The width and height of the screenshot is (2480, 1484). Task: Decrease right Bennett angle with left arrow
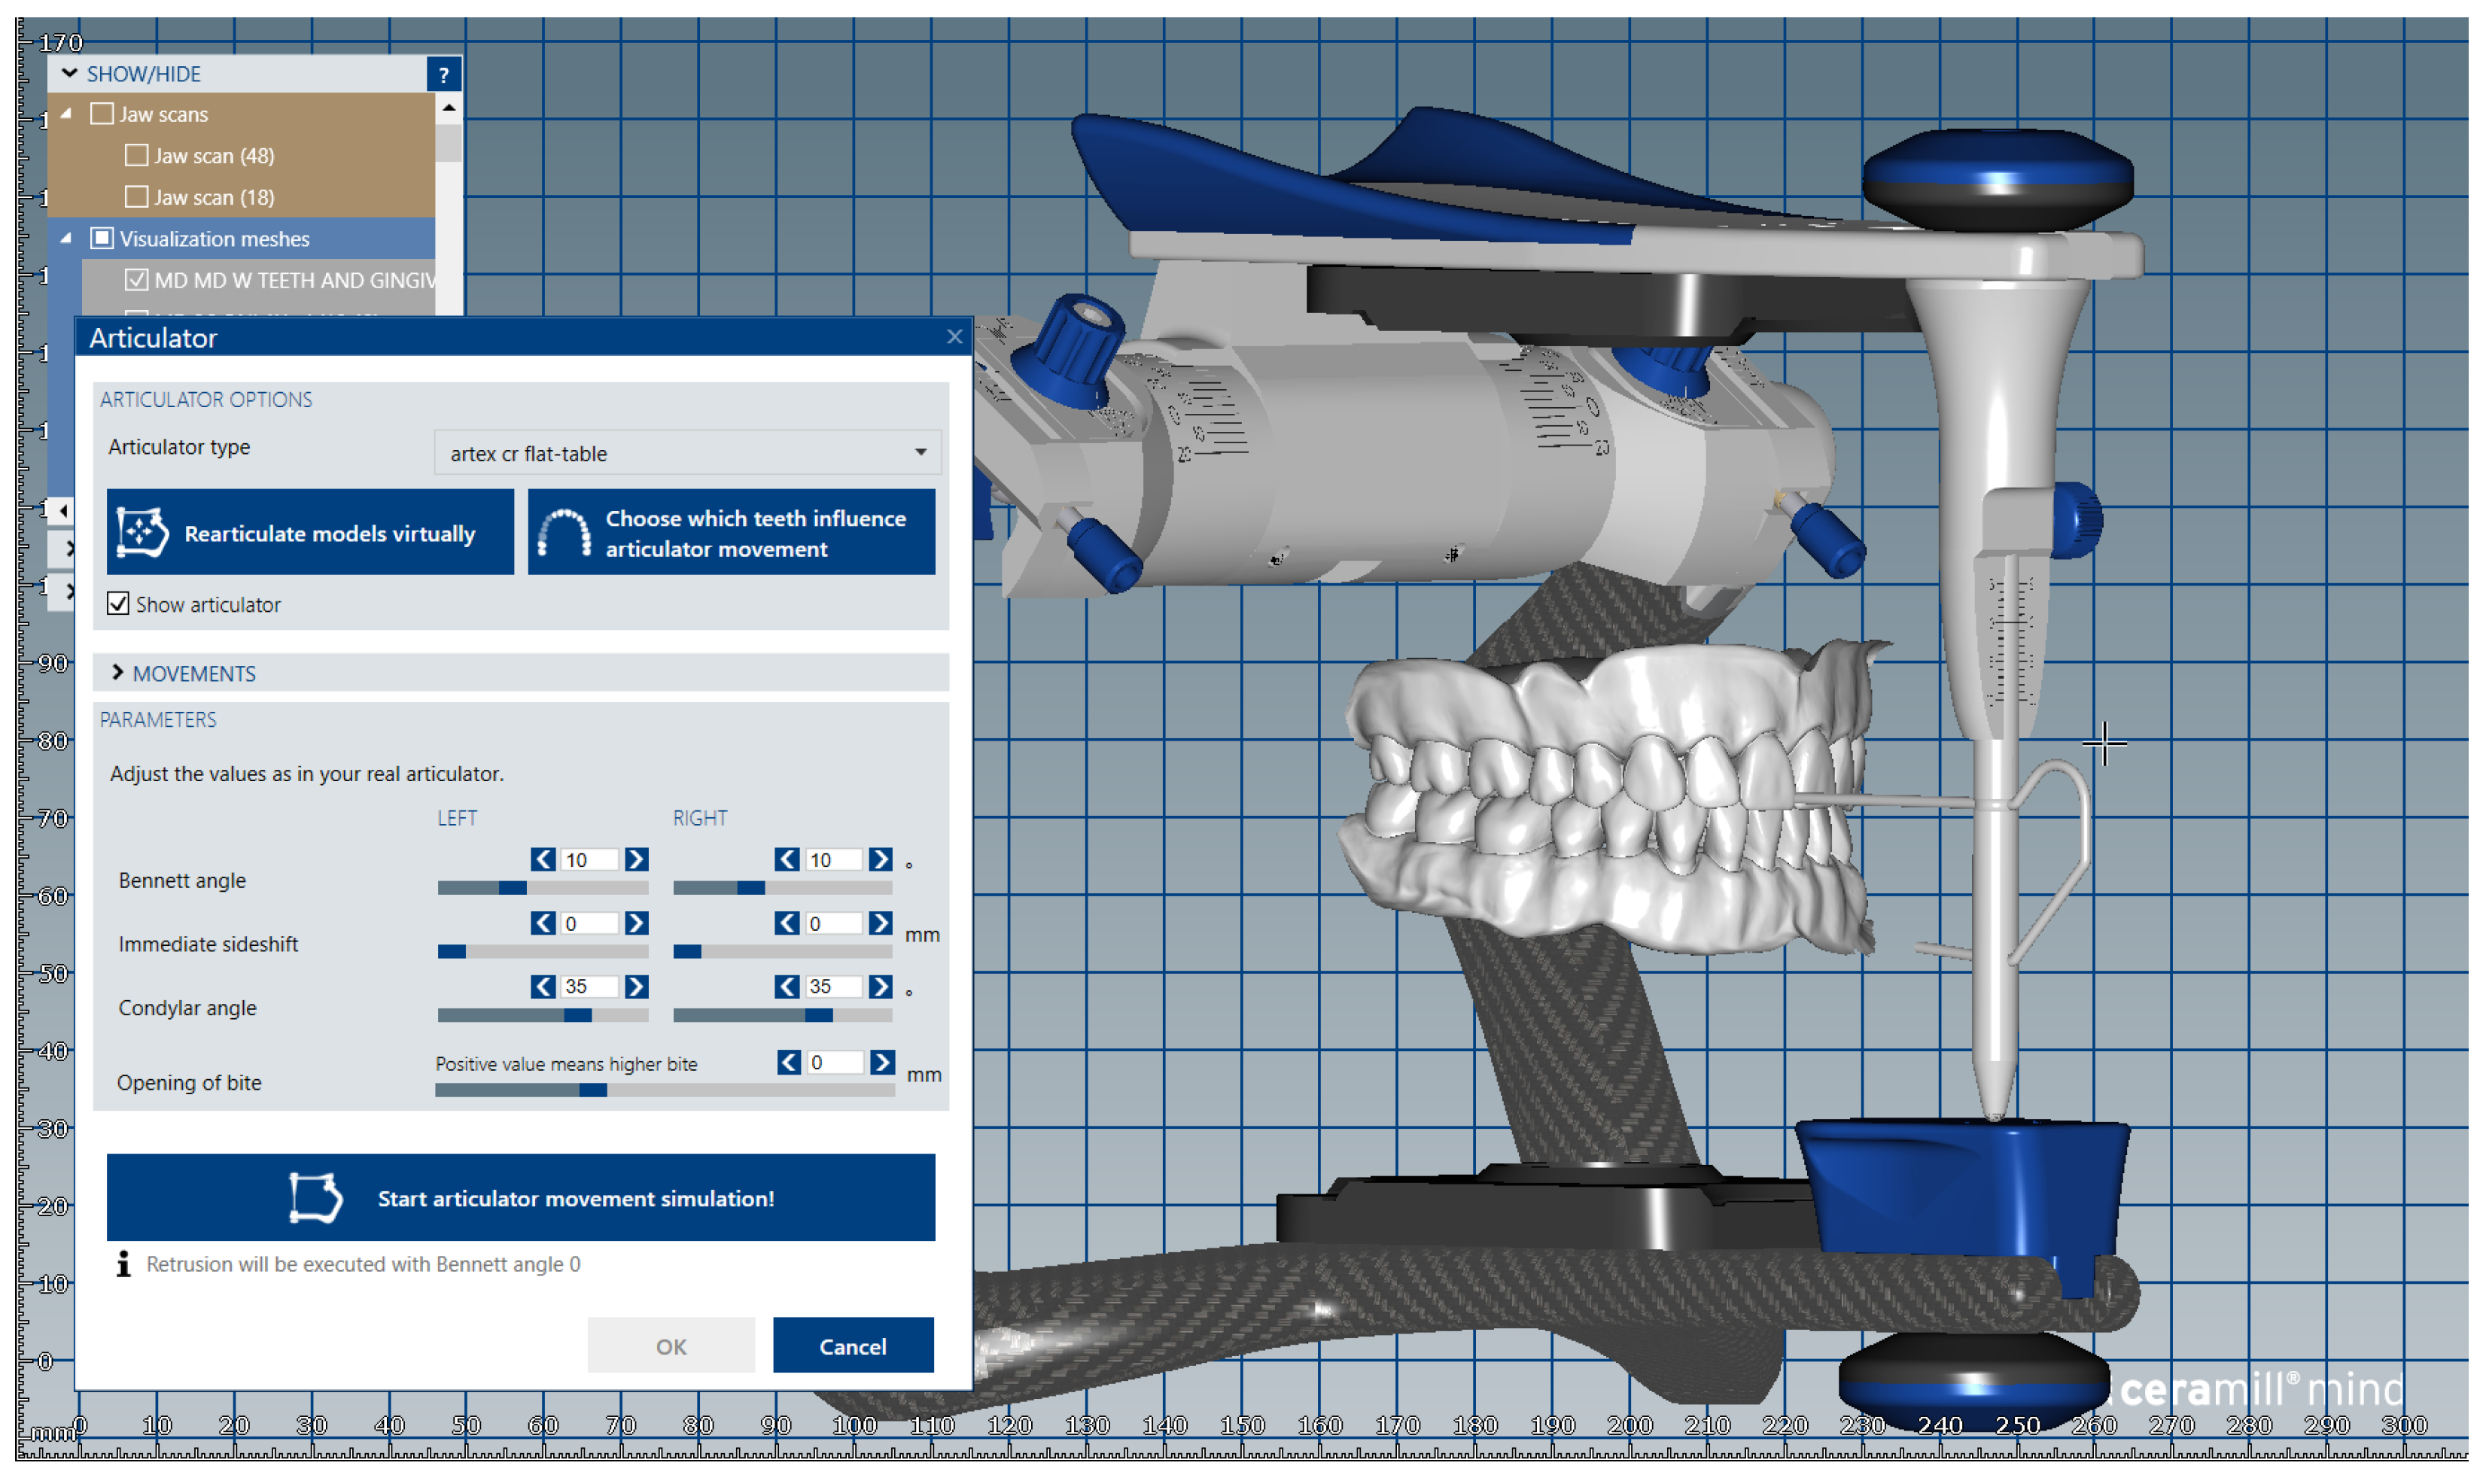787,860
